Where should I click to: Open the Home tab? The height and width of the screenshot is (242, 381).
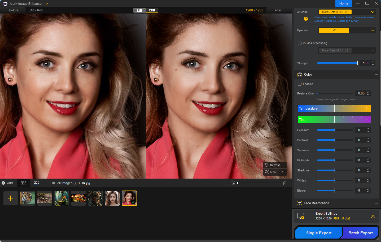tap(344, 3)
